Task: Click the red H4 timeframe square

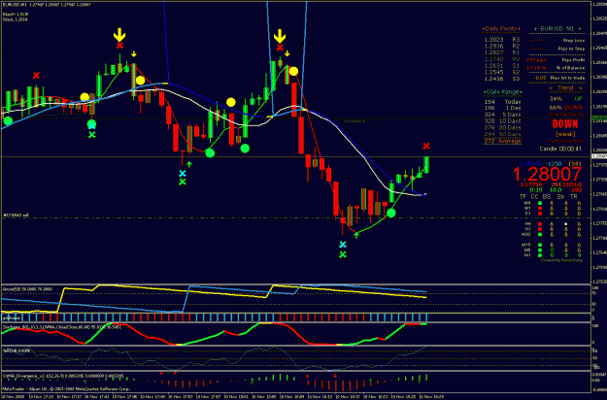Action: [540, 224]
